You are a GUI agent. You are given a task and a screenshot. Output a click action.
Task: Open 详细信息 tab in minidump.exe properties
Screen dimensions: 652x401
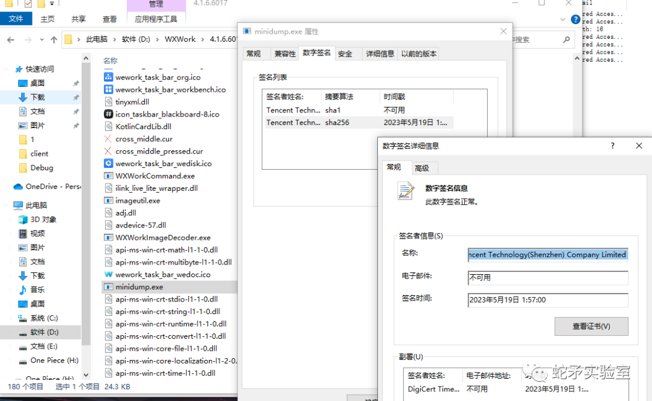[x=380, y=54]
